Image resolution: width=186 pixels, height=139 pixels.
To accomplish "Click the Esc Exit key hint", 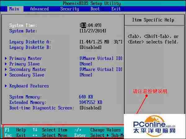I will point(15,136).
